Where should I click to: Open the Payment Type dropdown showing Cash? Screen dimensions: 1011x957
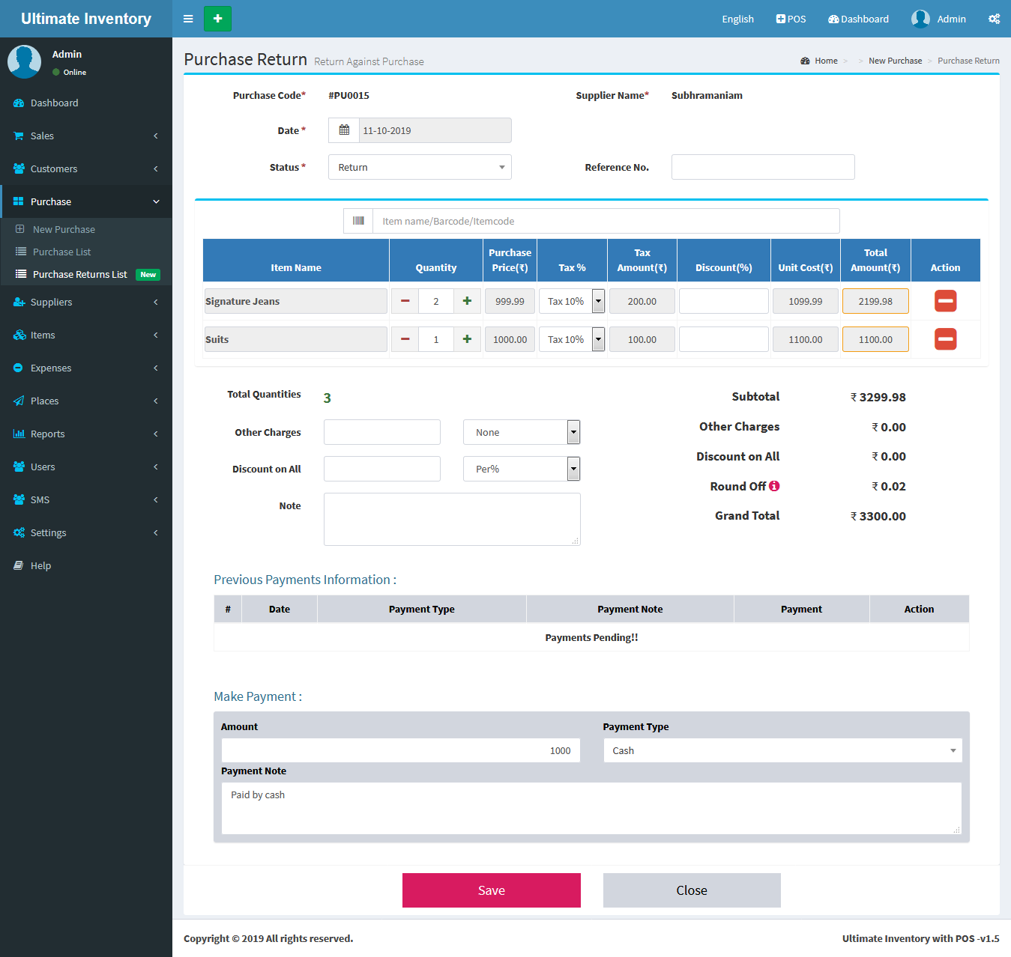[x=782, y=750]
